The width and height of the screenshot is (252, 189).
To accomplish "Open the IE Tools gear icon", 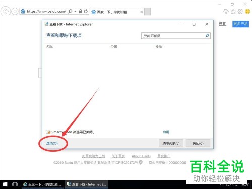I will pyautogui.click(x=240, y=12).
